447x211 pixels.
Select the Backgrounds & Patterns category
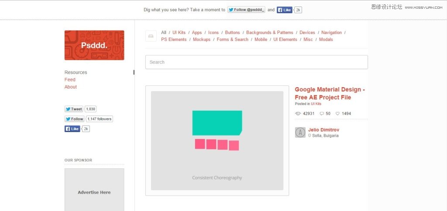coord(270,32)
